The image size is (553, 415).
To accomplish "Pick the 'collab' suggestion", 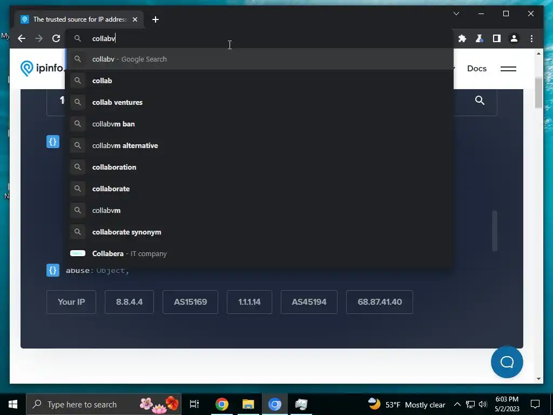I will pyautogui.click(x=260, y=81).
